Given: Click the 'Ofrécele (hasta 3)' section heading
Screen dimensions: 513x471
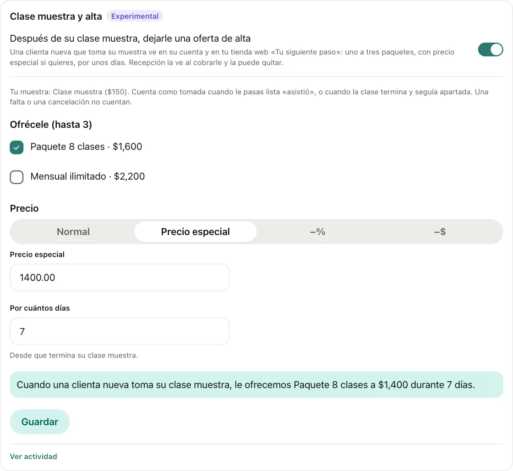Looking at the screenshot, I should pyautogui.click(x=51, y=124).
